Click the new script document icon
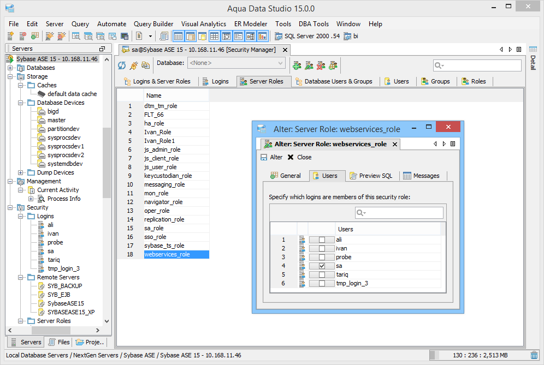The width and height of the screenshot is (544, 365). (x=139, y=35)
